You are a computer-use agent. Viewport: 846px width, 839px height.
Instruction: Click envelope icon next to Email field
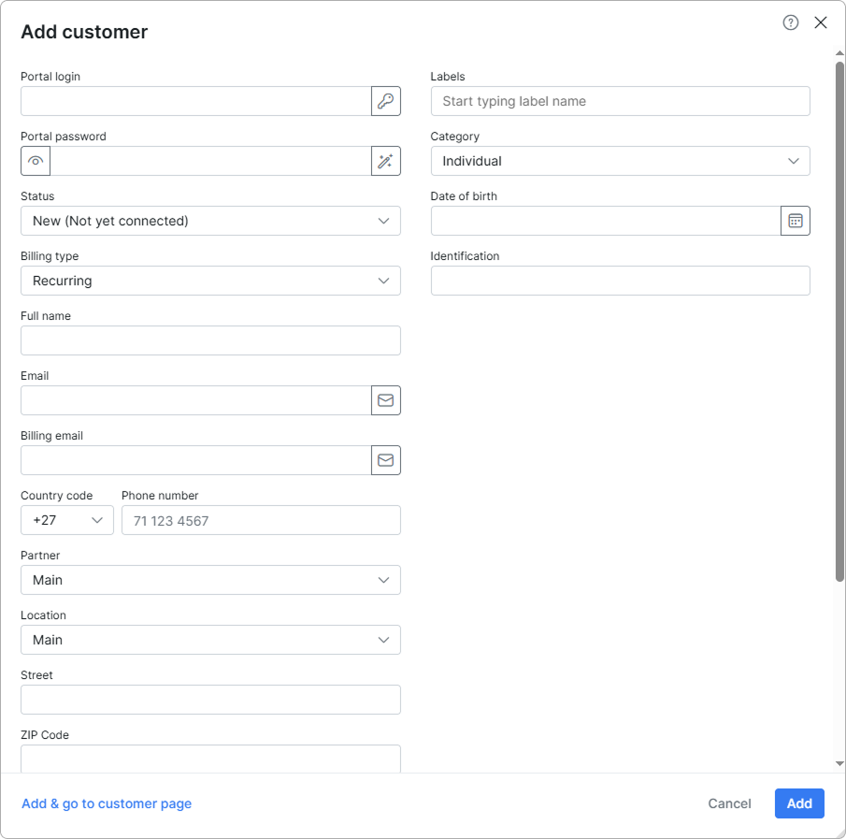point(386,400)
